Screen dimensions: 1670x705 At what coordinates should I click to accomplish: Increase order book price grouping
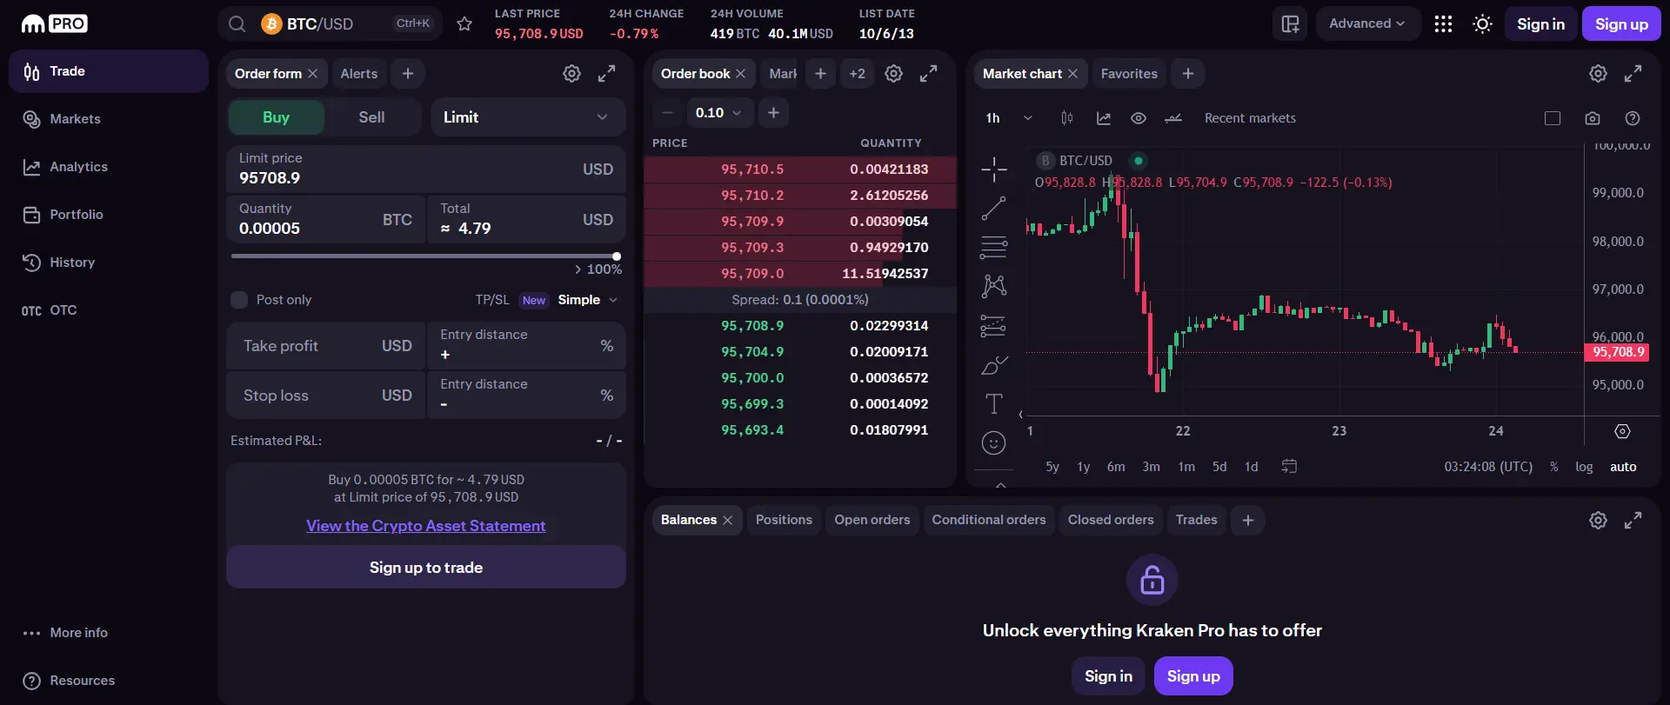tap(773, 113)
